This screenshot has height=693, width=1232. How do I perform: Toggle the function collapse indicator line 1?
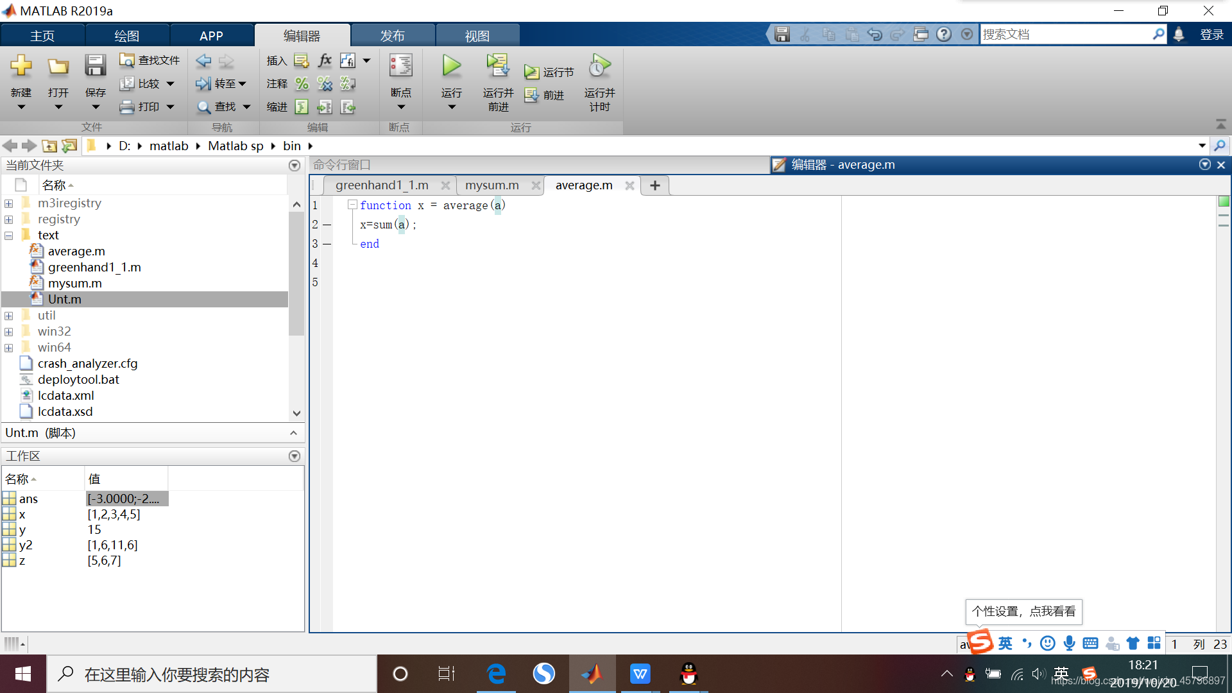[353, 204]
